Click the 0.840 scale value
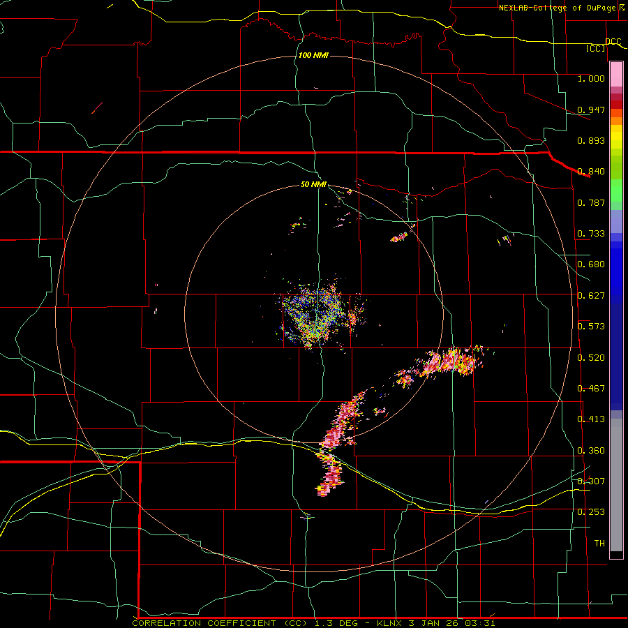628x628 pixels. (x=591, y=172)
